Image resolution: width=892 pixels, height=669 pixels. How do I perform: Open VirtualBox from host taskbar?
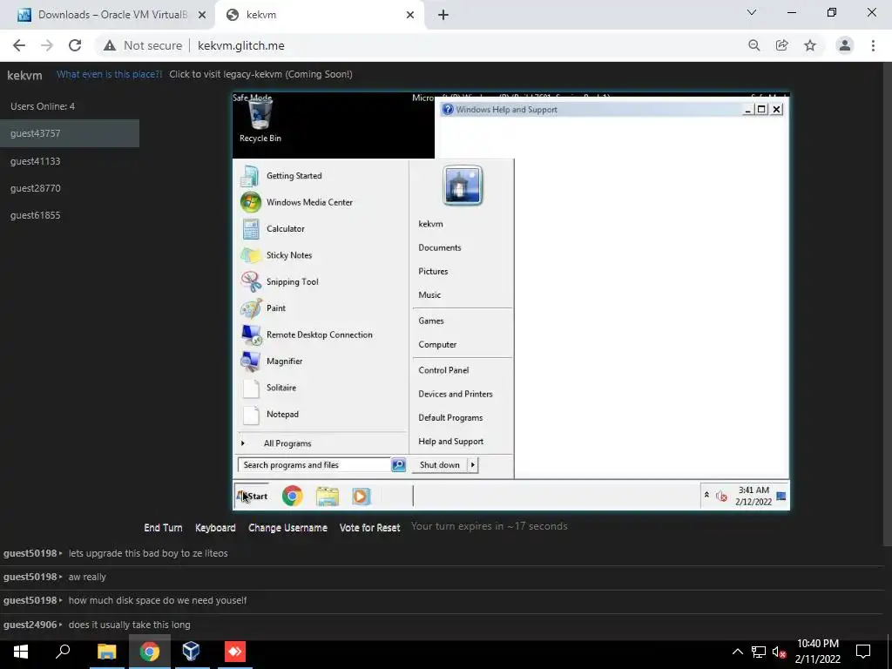(191, 652)
